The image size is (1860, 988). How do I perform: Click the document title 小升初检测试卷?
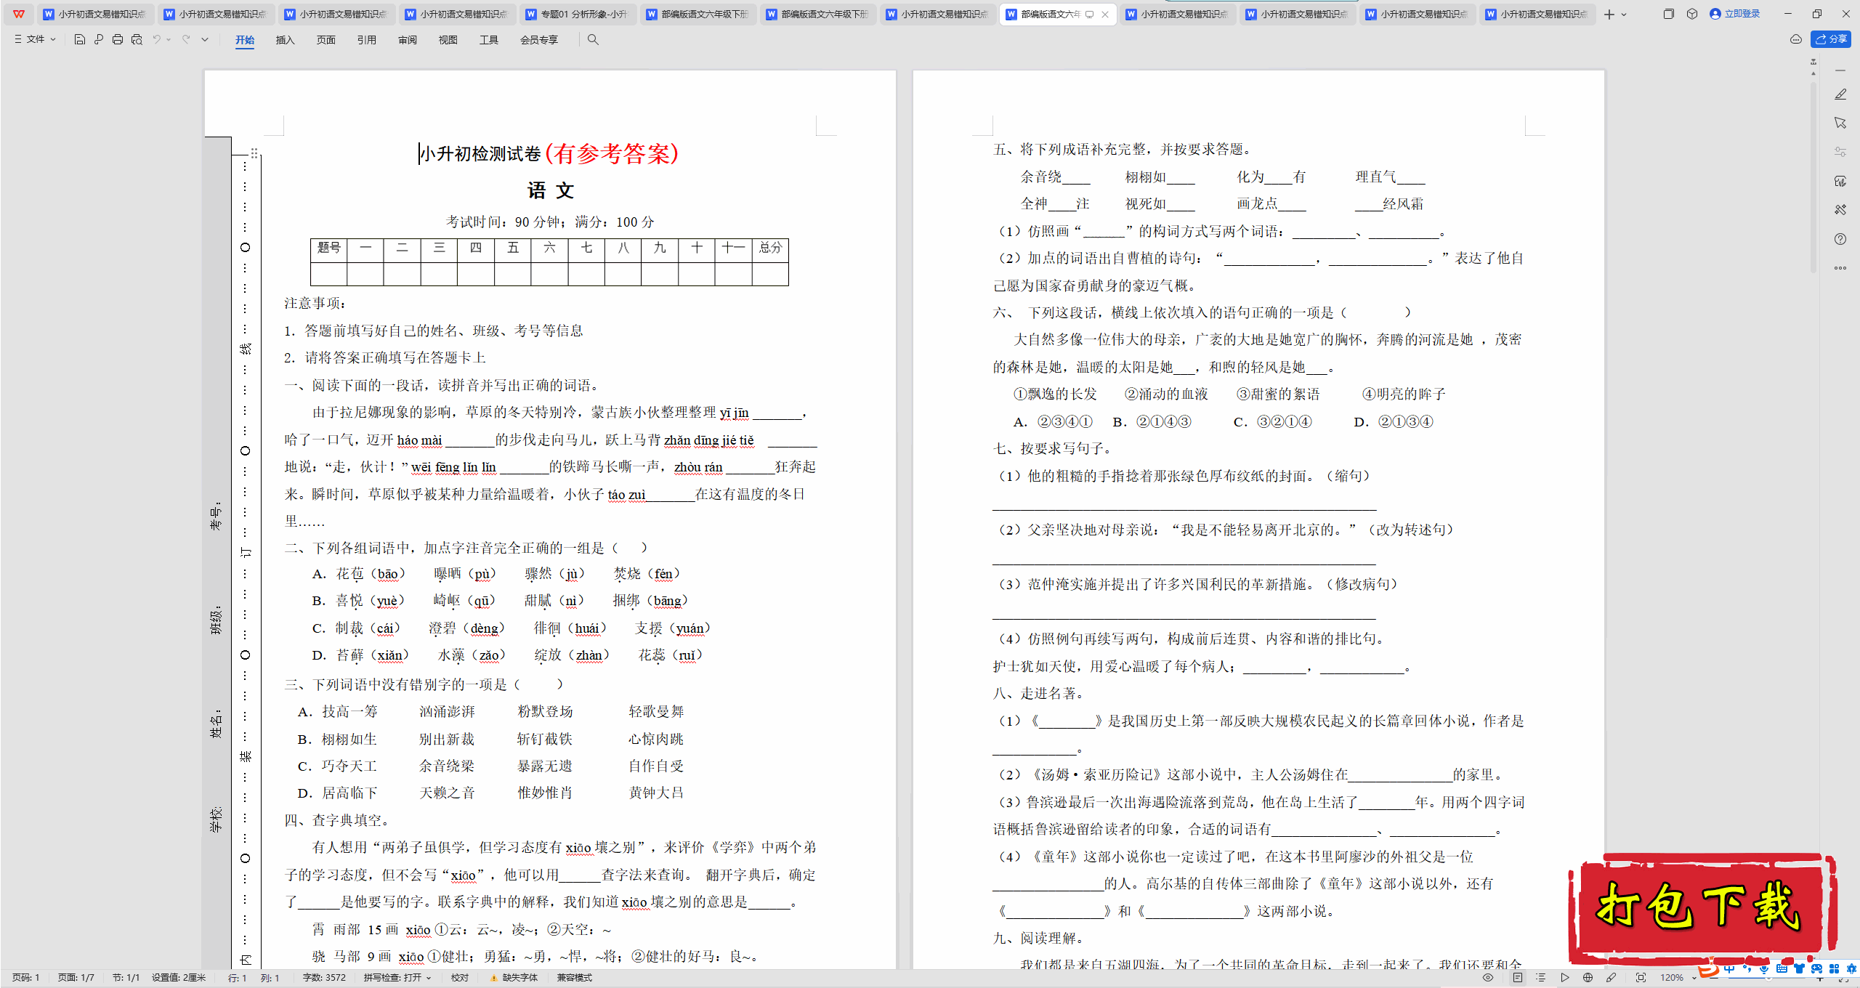coord(481,154)
